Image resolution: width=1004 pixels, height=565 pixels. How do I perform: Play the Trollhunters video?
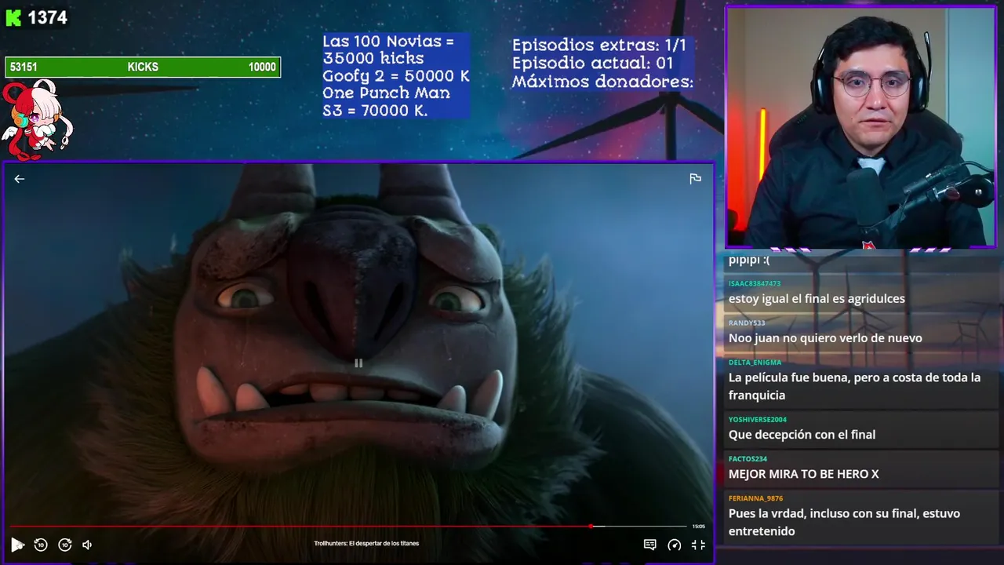[x=17, y=545]
